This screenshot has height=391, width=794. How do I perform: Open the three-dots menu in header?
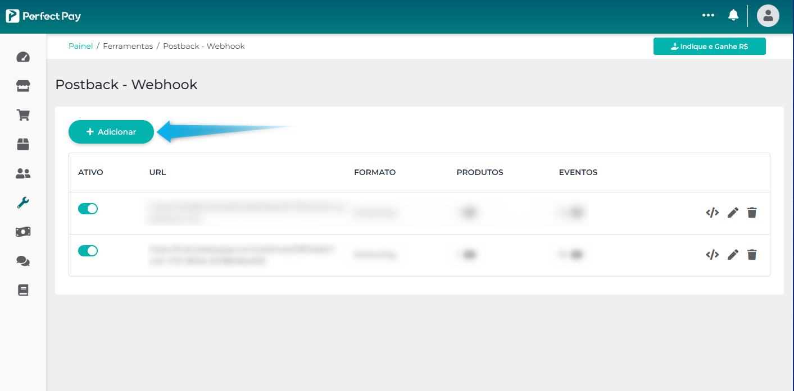click(x=708, y=15)
